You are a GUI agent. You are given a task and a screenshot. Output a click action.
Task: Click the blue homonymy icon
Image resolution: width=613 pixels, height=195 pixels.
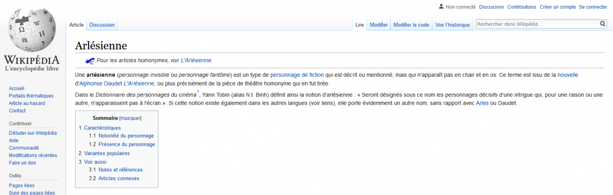click(x=90, y=60)
